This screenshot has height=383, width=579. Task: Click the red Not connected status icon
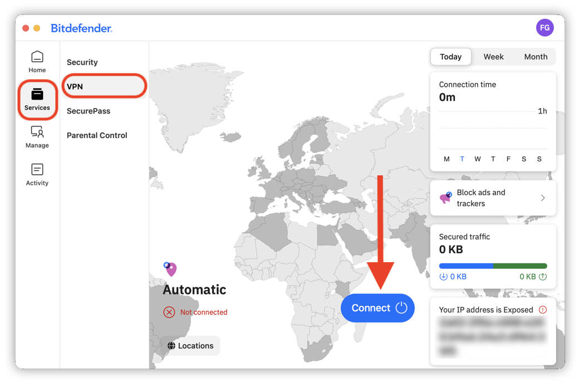click(169, 312)
